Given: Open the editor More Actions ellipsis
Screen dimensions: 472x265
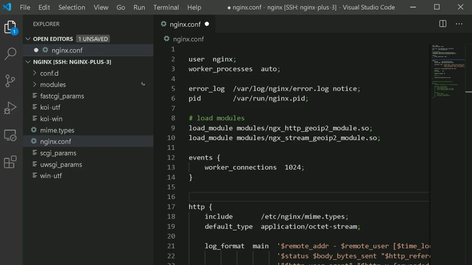Looking at the screenshot, I should (x=459, y=24).
